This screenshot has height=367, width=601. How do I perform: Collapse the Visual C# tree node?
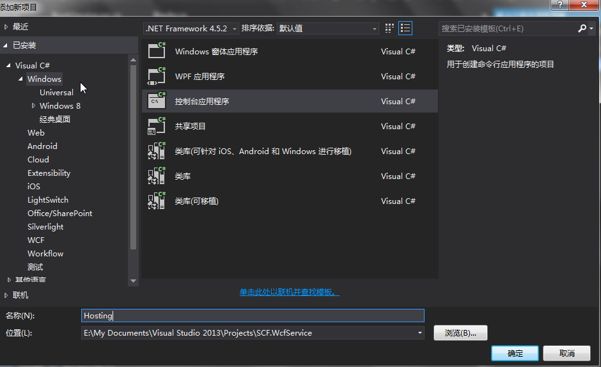[8, 66]
